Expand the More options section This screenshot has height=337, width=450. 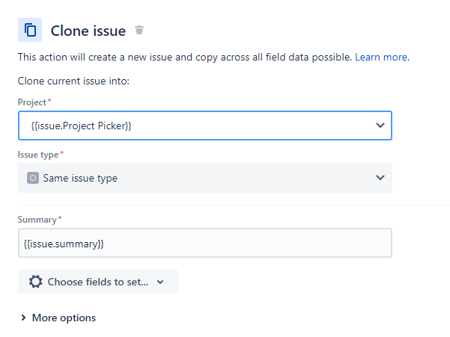[x=64, y=318]
